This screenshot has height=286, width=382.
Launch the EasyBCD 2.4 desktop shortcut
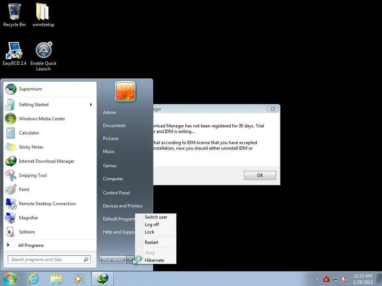pos(15,54)
